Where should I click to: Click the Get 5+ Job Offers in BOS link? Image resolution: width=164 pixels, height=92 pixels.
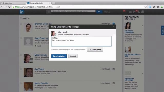[x=132, y=55]
